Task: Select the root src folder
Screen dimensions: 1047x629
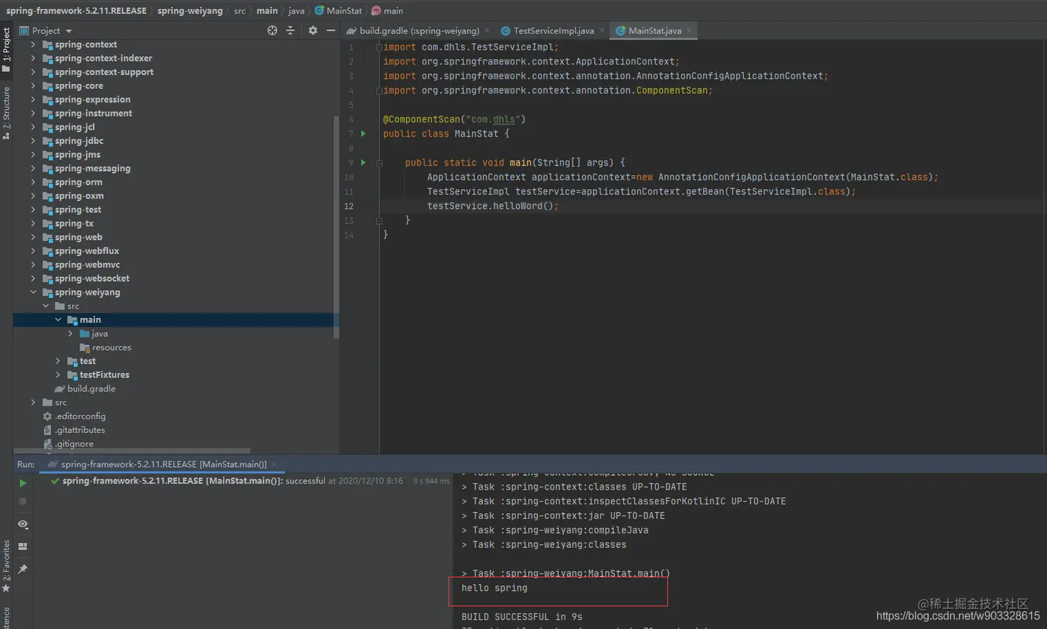Action: pos(55,402)
